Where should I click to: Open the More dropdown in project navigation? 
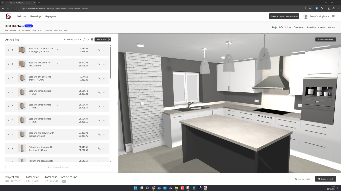(331, 27)
